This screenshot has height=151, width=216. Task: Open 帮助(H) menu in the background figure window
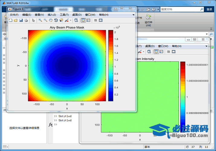tap(177, 46)
